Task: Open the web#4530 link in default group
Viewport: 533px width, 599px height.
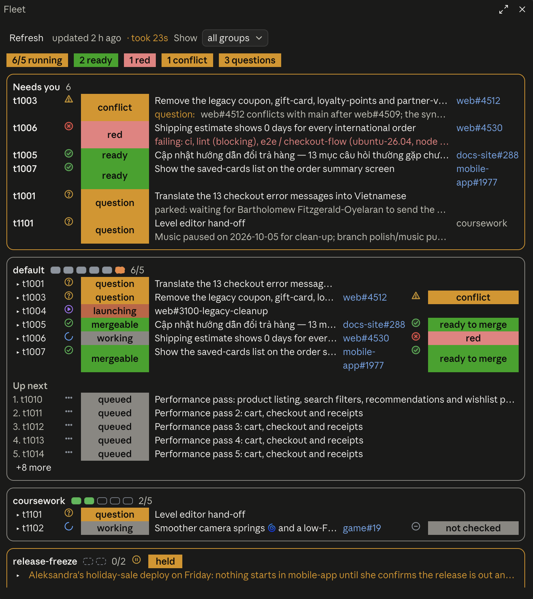Action: click(x=366, y=338)
